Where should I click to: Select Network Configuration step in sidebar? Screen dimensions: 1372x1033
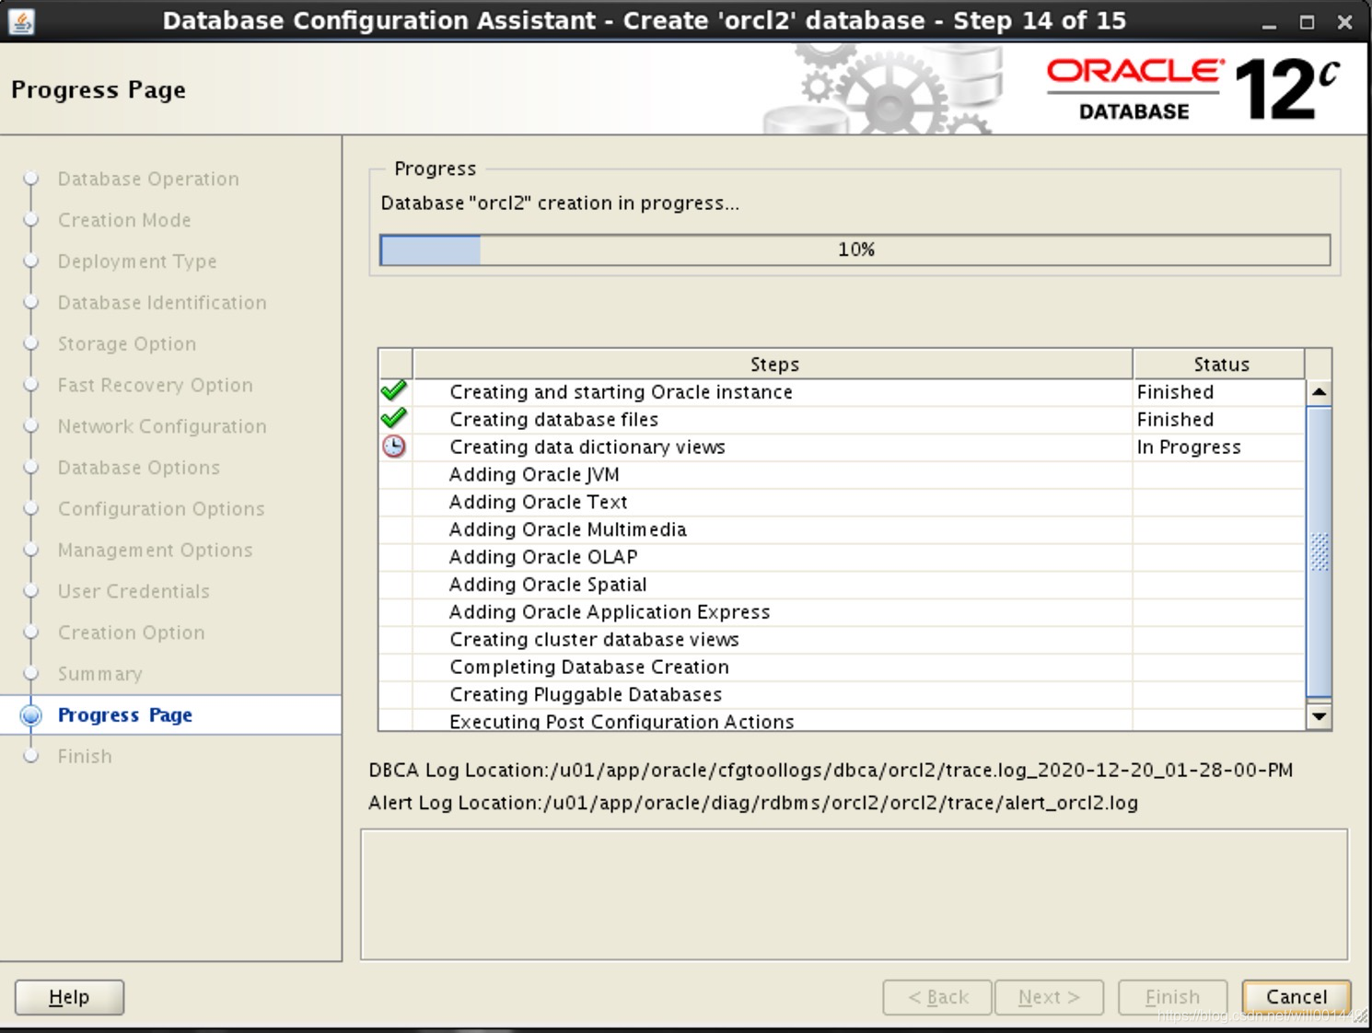pyautogui.click(x=162, y=426)
